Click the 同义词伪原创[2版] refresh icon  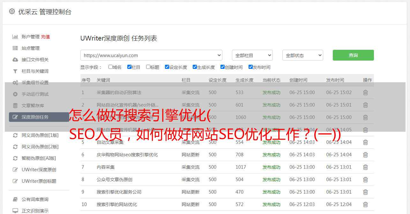(x=15, y=147)
